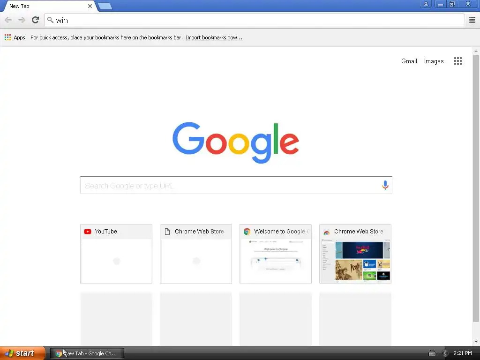Viewport: 480px width, 360px height.
Task: Open the YouTube most-visited tile
Action: [x=116, y=254]
